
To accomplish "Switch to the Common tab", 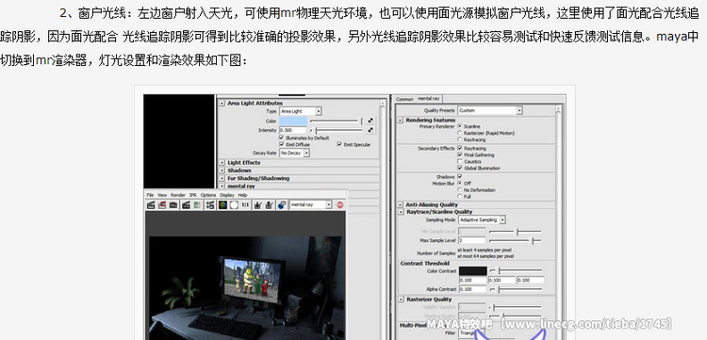I will tap(404, 99).
